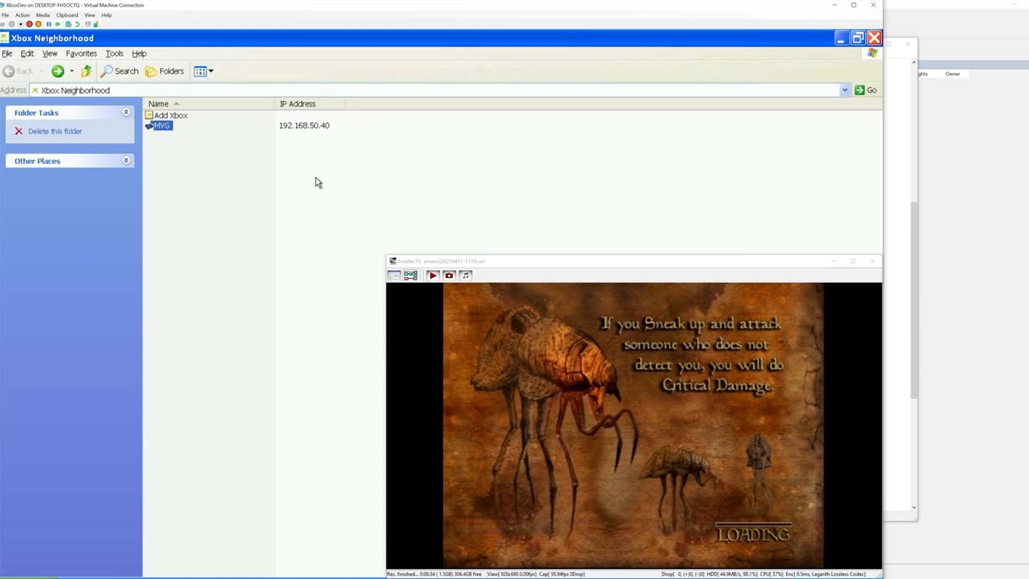The width and height of the screenshot is (1029, 579).
Task: Open Hyper-V Help menu
Action: pyautogui.click(x=107, y=15)
